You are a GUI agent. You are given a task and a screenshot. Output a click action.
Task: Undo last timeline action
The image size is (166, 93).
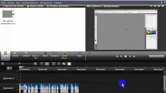(42, 64)
